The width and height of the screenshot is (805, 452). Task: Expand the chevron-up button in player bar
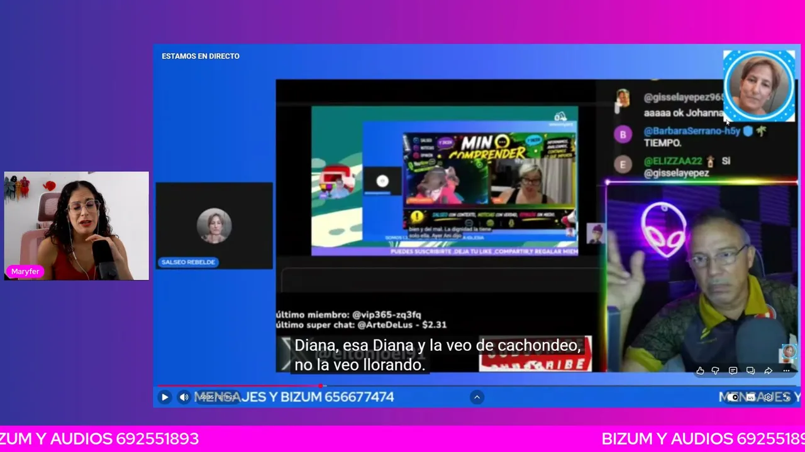[477, 397]
